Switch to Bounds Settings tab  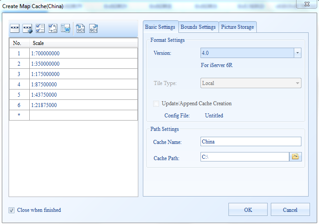(x=198, y=27)
